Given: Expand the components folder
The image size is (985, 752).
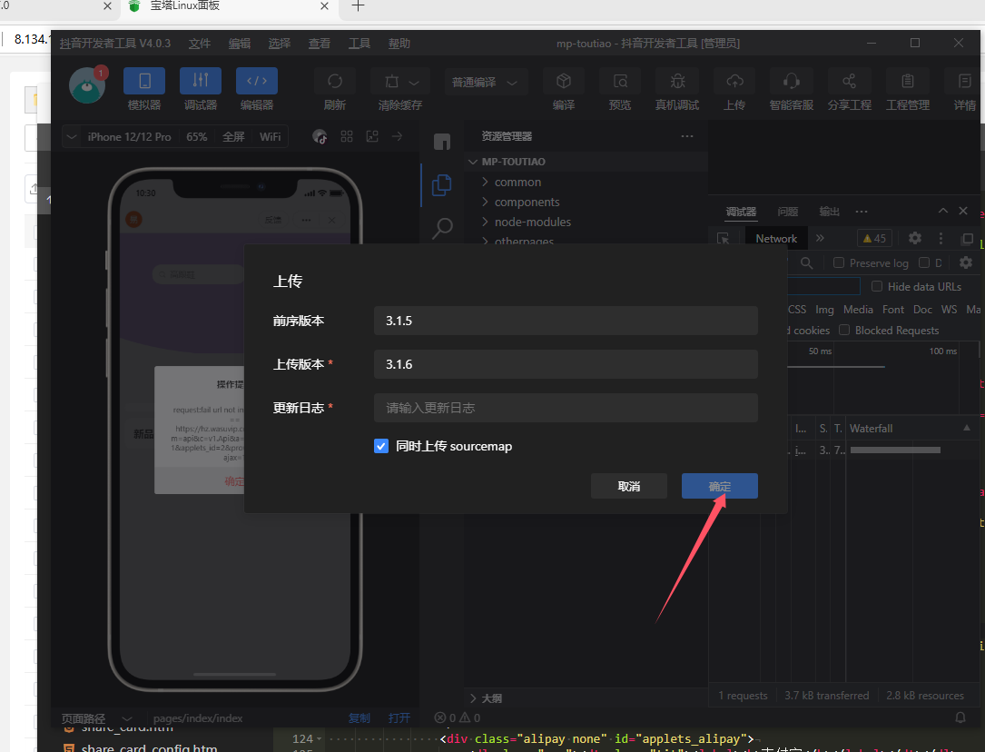Looking at the screenshot, I should pos(520,203).
